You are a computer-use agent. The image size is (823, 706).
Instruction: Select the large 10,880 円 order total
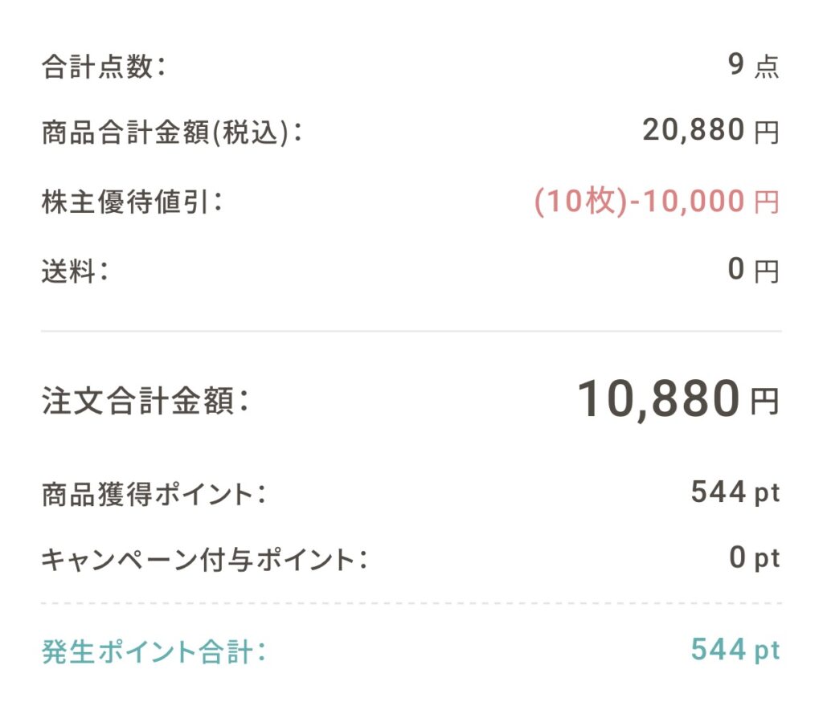click(x=678, y=400)
